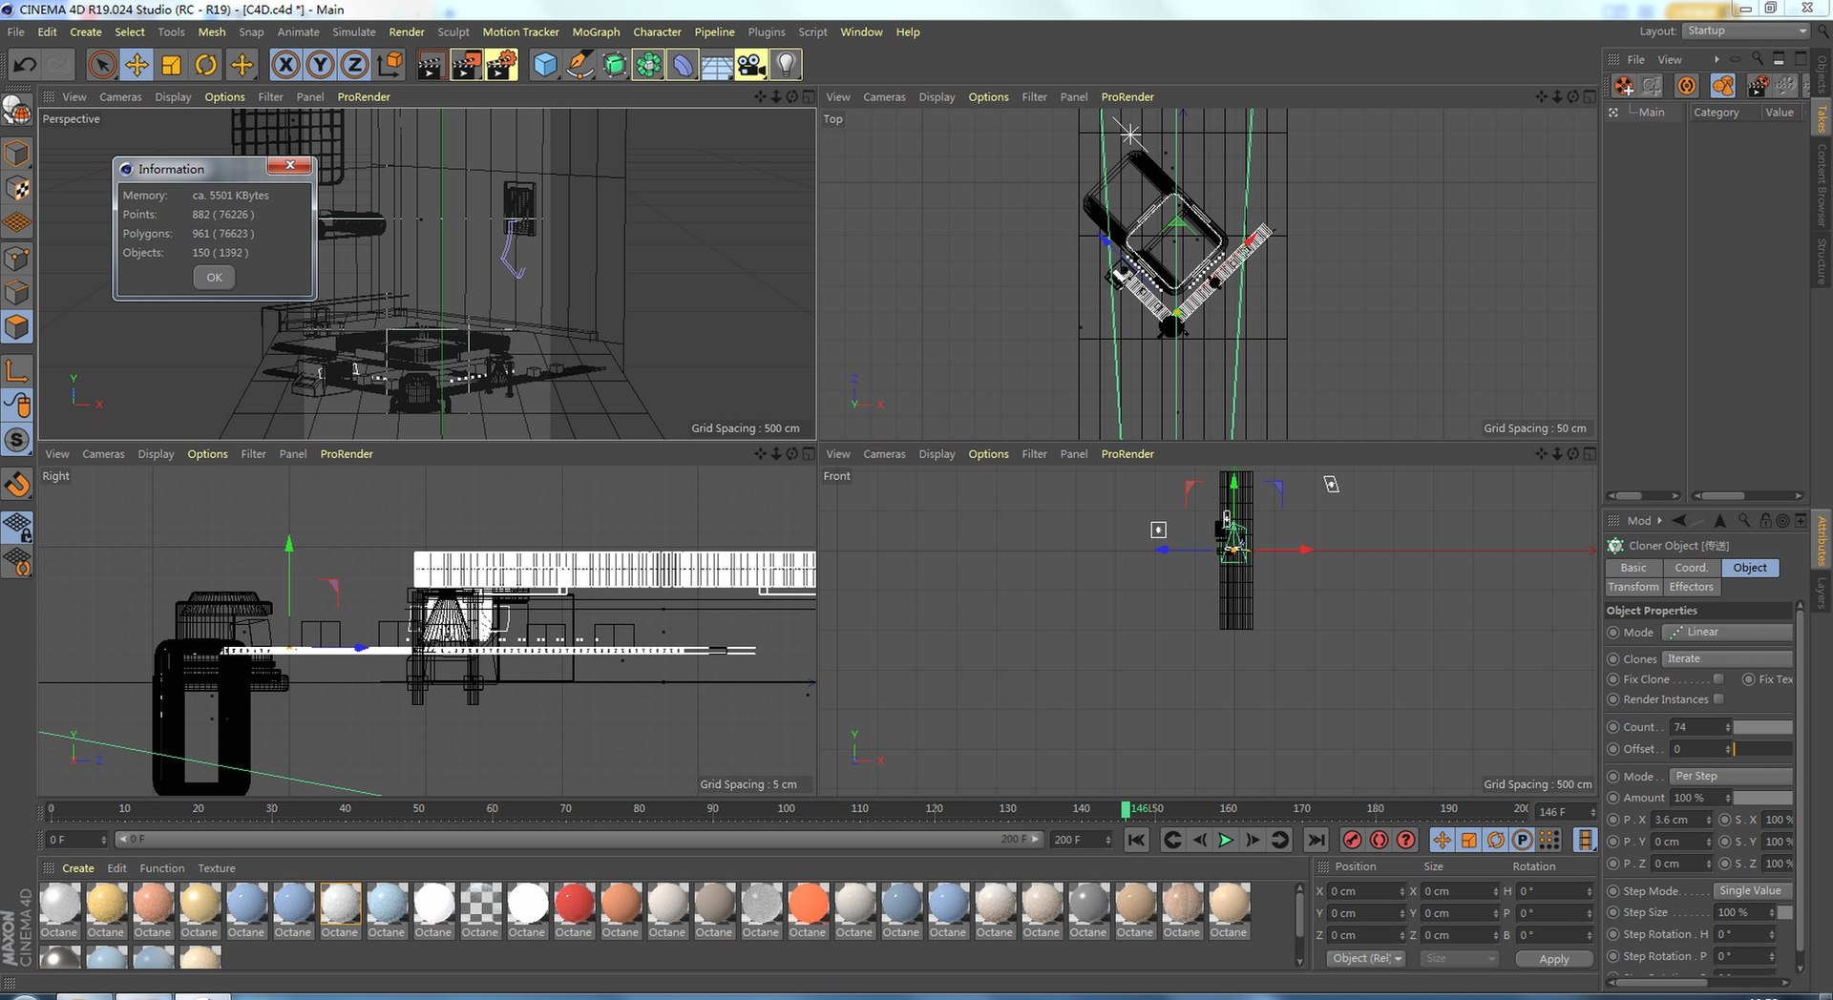1833x1000 pixels.
Task: Open the Render menu
Action: [x=407, y=31]
